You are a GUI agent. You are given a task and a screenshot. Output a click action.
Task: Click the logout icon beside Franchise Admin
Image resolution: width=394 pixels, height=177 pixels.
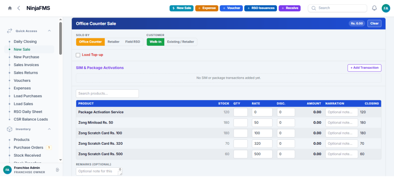58,170
